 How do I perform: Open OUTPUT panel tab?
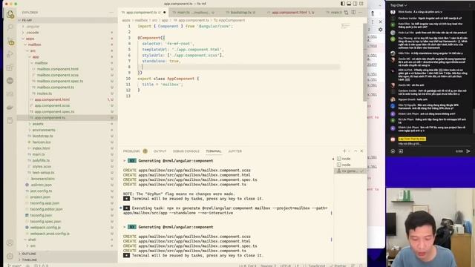coord(160,151)
